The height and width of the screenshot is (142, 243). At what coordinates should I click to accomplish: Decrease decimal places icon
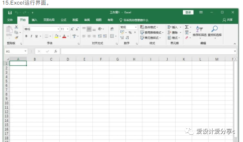click(x=127, y=38)
